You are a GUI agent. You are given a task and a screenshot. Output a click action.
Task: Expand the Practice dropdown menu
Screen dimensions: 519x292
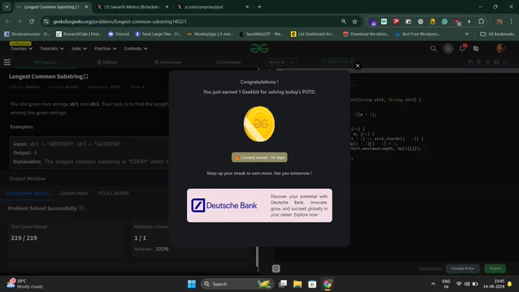(105, 49)
